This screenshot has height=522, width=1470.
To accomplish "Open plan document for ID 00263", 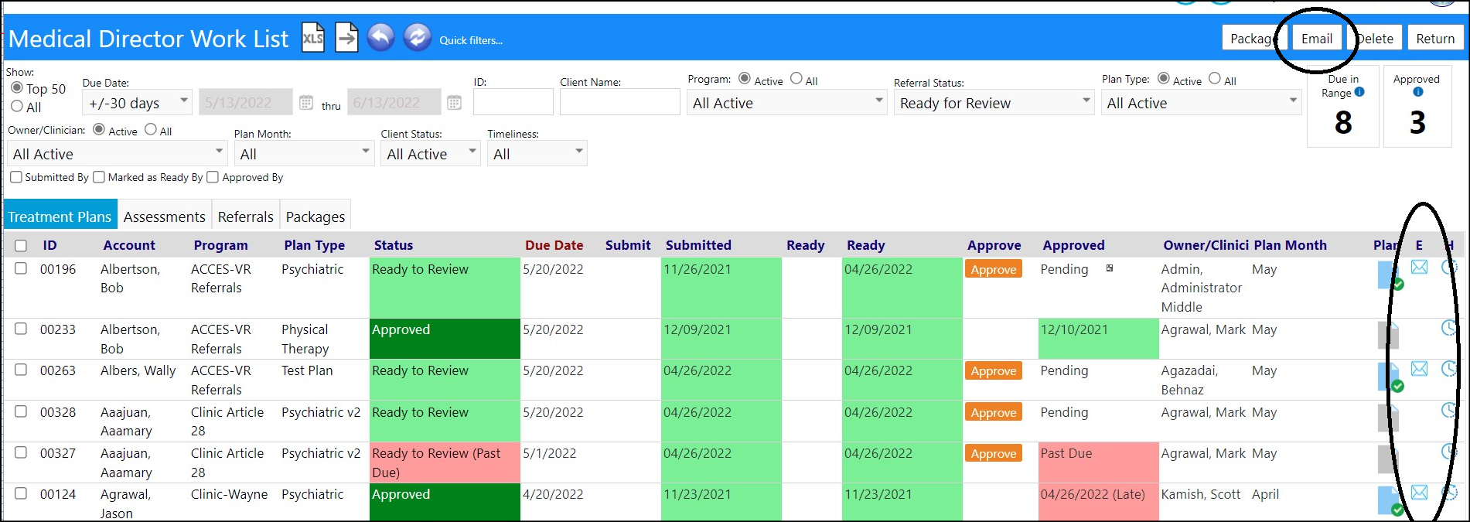I will coord(1390,377).
